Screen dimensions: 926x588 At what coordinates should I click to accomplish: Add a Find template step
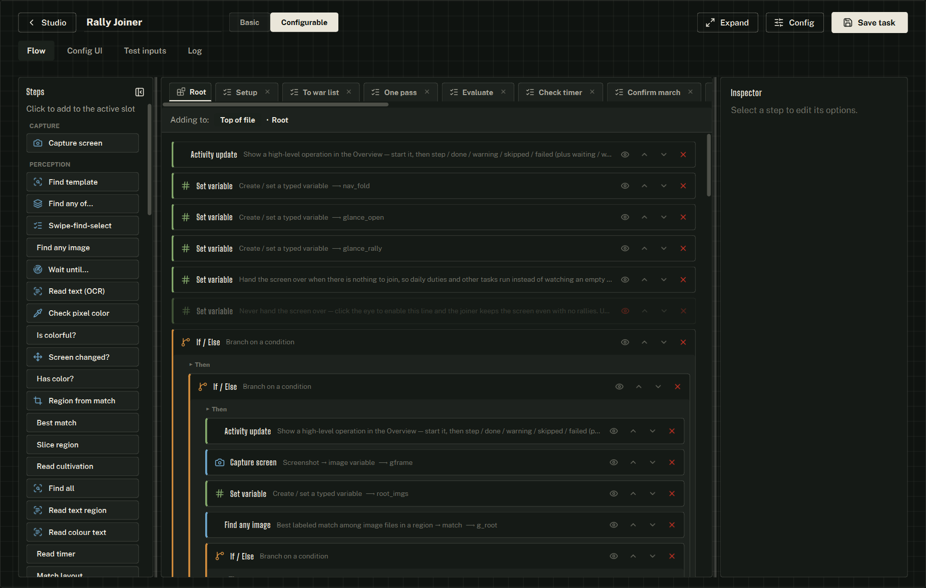coord(83,182)
